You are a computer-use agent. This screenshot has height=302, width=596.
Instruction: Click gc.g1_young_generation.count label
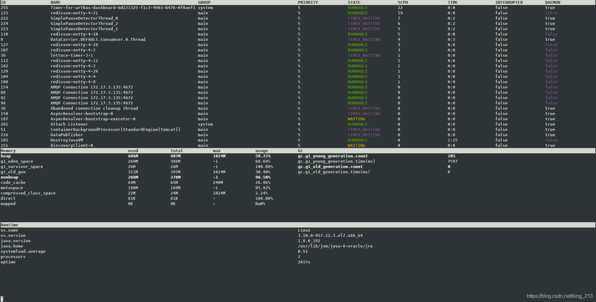pyautogui.click(x=333, y=156)
